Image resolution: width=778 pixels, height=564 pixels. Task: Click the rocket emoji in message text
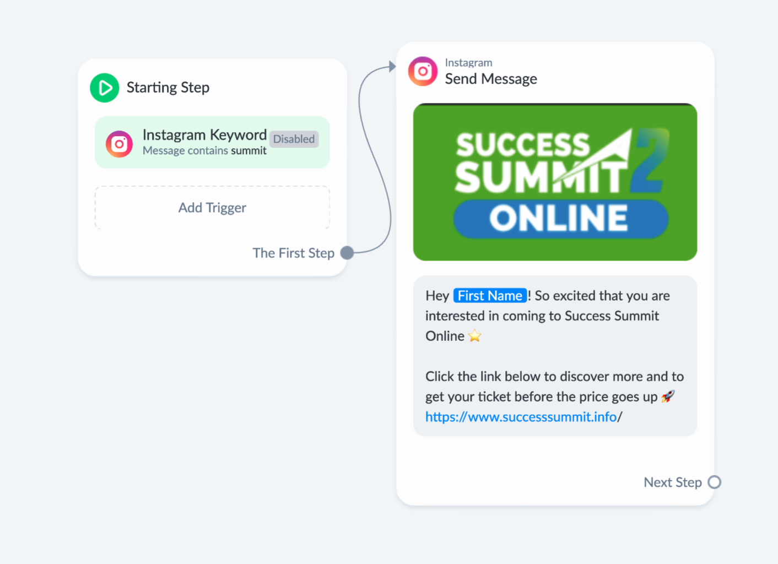[668, 397]
